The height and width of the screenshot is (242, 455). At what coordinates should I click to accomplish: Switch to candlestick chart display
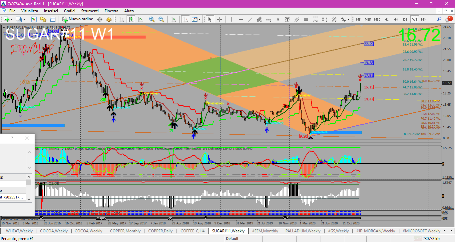[131, 19]
